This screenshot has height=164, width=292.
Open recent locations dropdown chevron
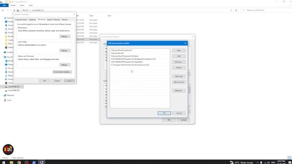(11, 10)
